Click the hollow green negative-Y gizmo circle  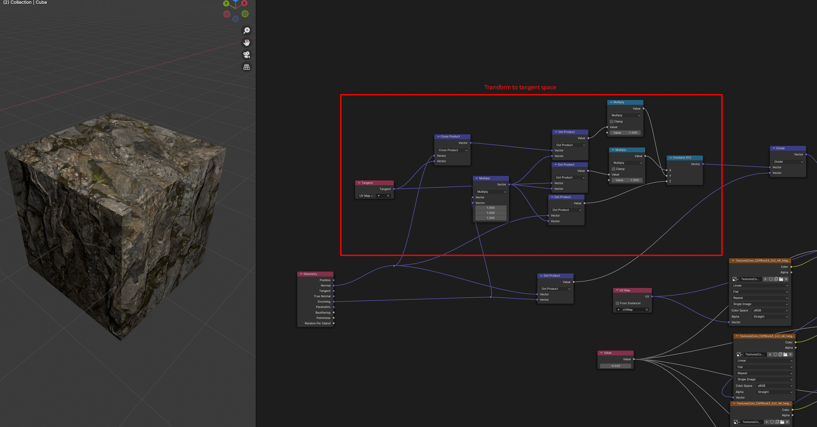click(245, 14)
